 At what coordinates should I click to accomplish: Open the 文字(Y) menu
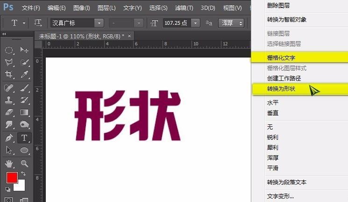pyautogui.click(x=133, y=8)
